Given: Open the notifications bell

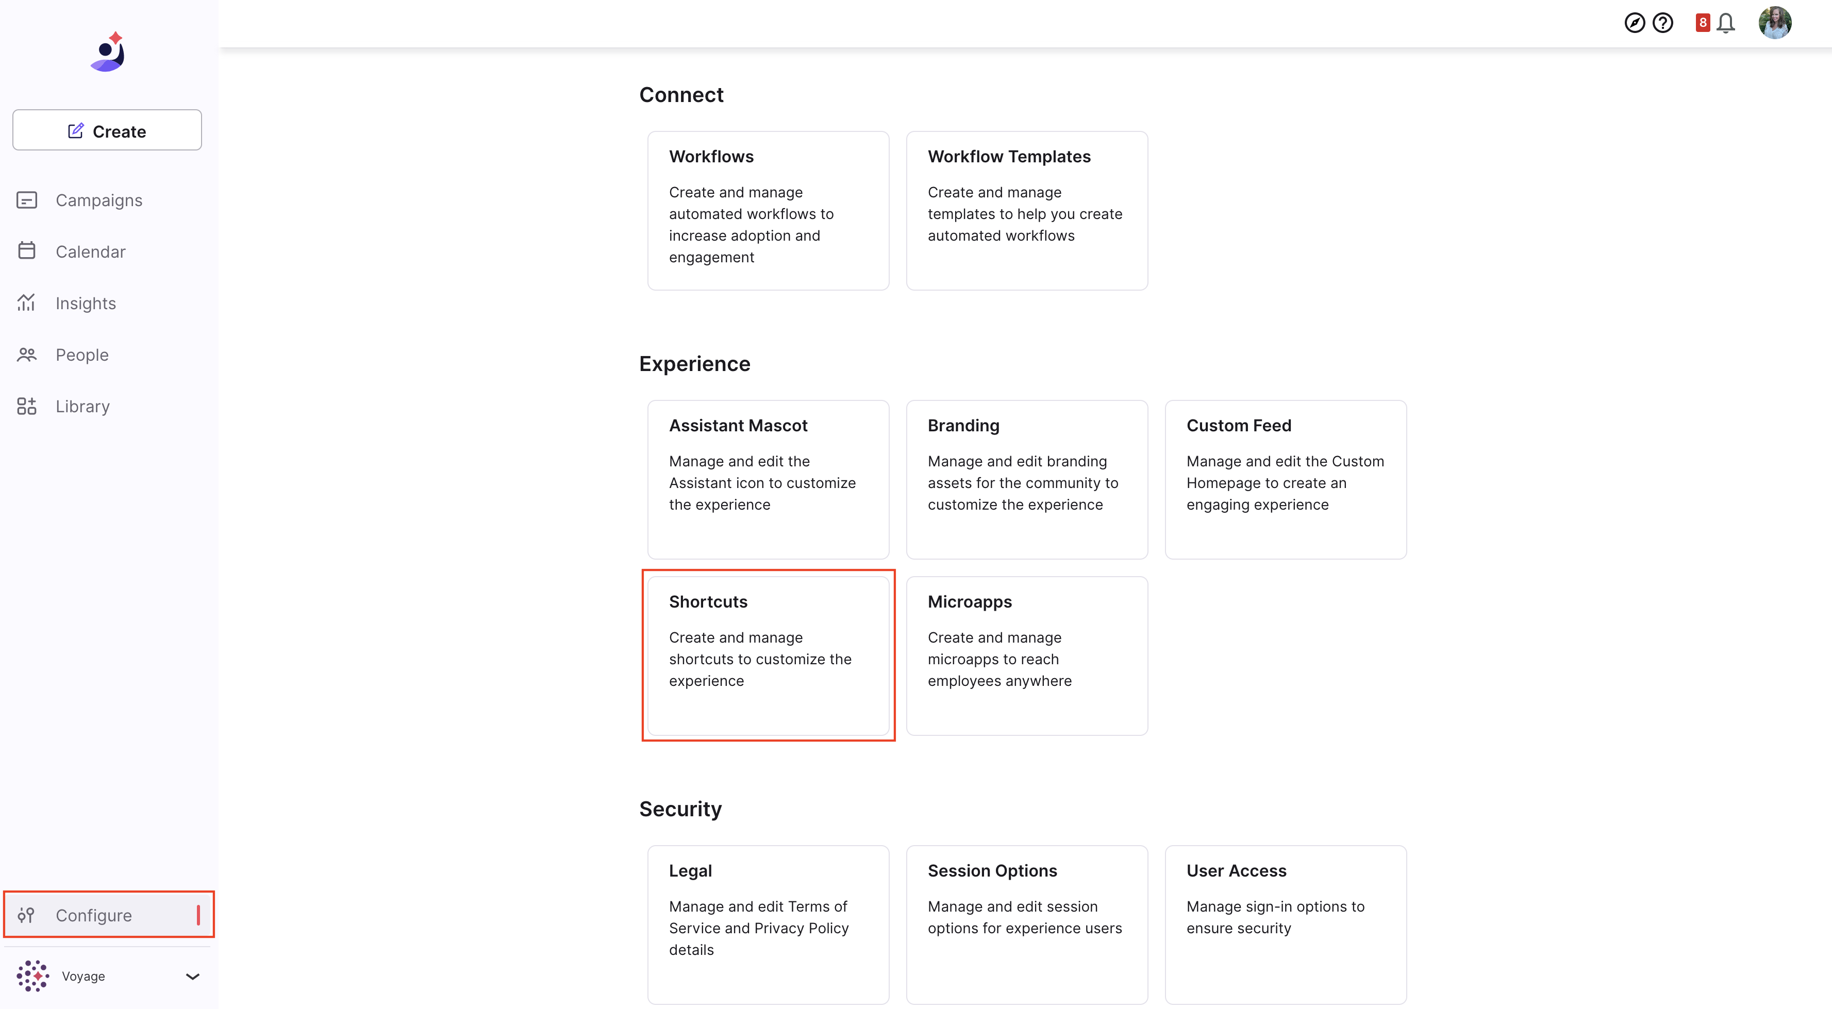Looking at the screenshot, I should tap(1725, 24).
